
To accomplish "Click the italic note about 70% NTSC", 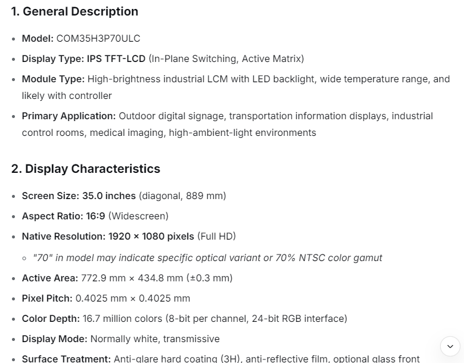I will point(208,257).
